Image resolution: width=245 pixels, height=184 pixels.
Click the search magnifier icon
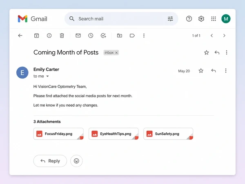click(x=72, y=19)
